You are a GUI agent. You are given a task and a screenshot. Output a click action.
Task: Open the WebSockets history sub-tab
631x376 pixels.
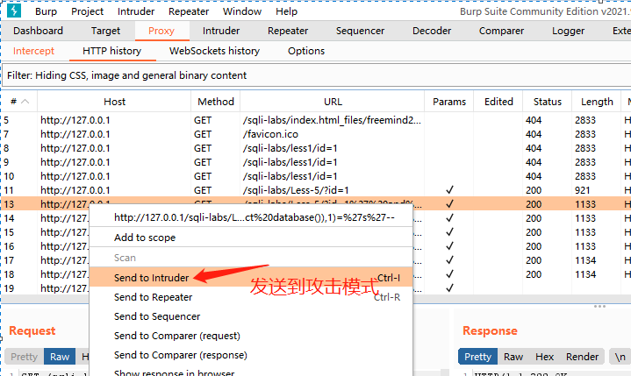[x=214, y=51]
